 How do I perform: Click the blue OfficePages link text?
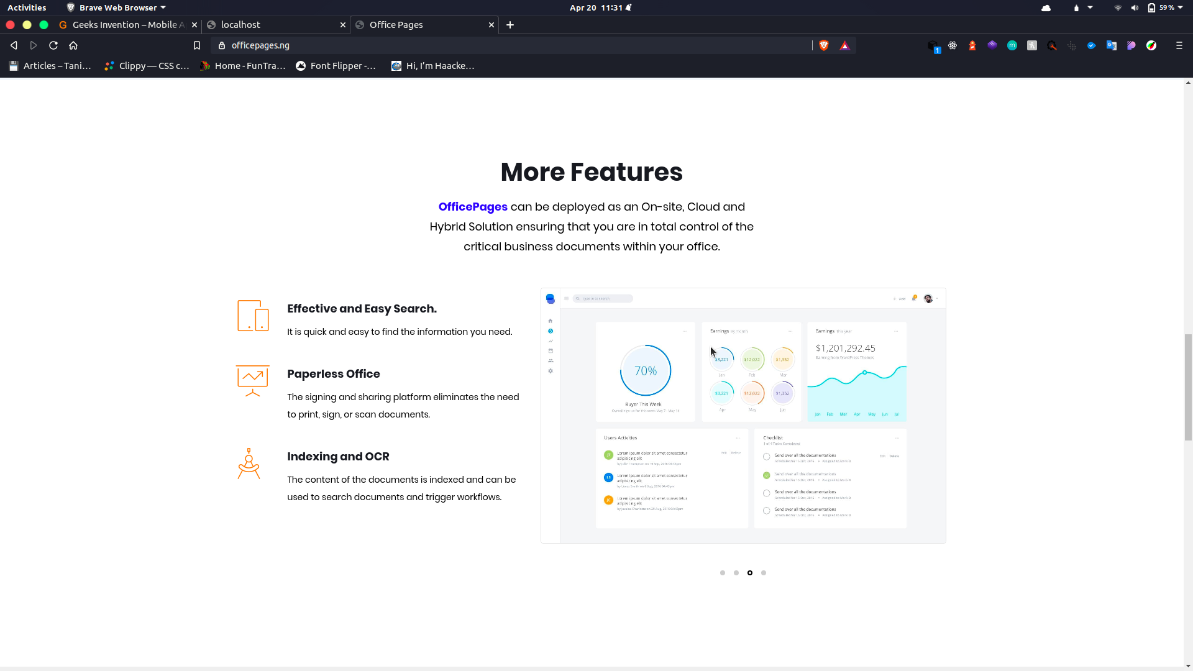tap(473, 207)
